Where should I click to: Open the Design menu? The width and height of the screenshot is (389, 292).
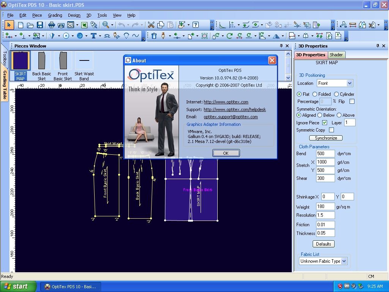[x=74, y=15]
